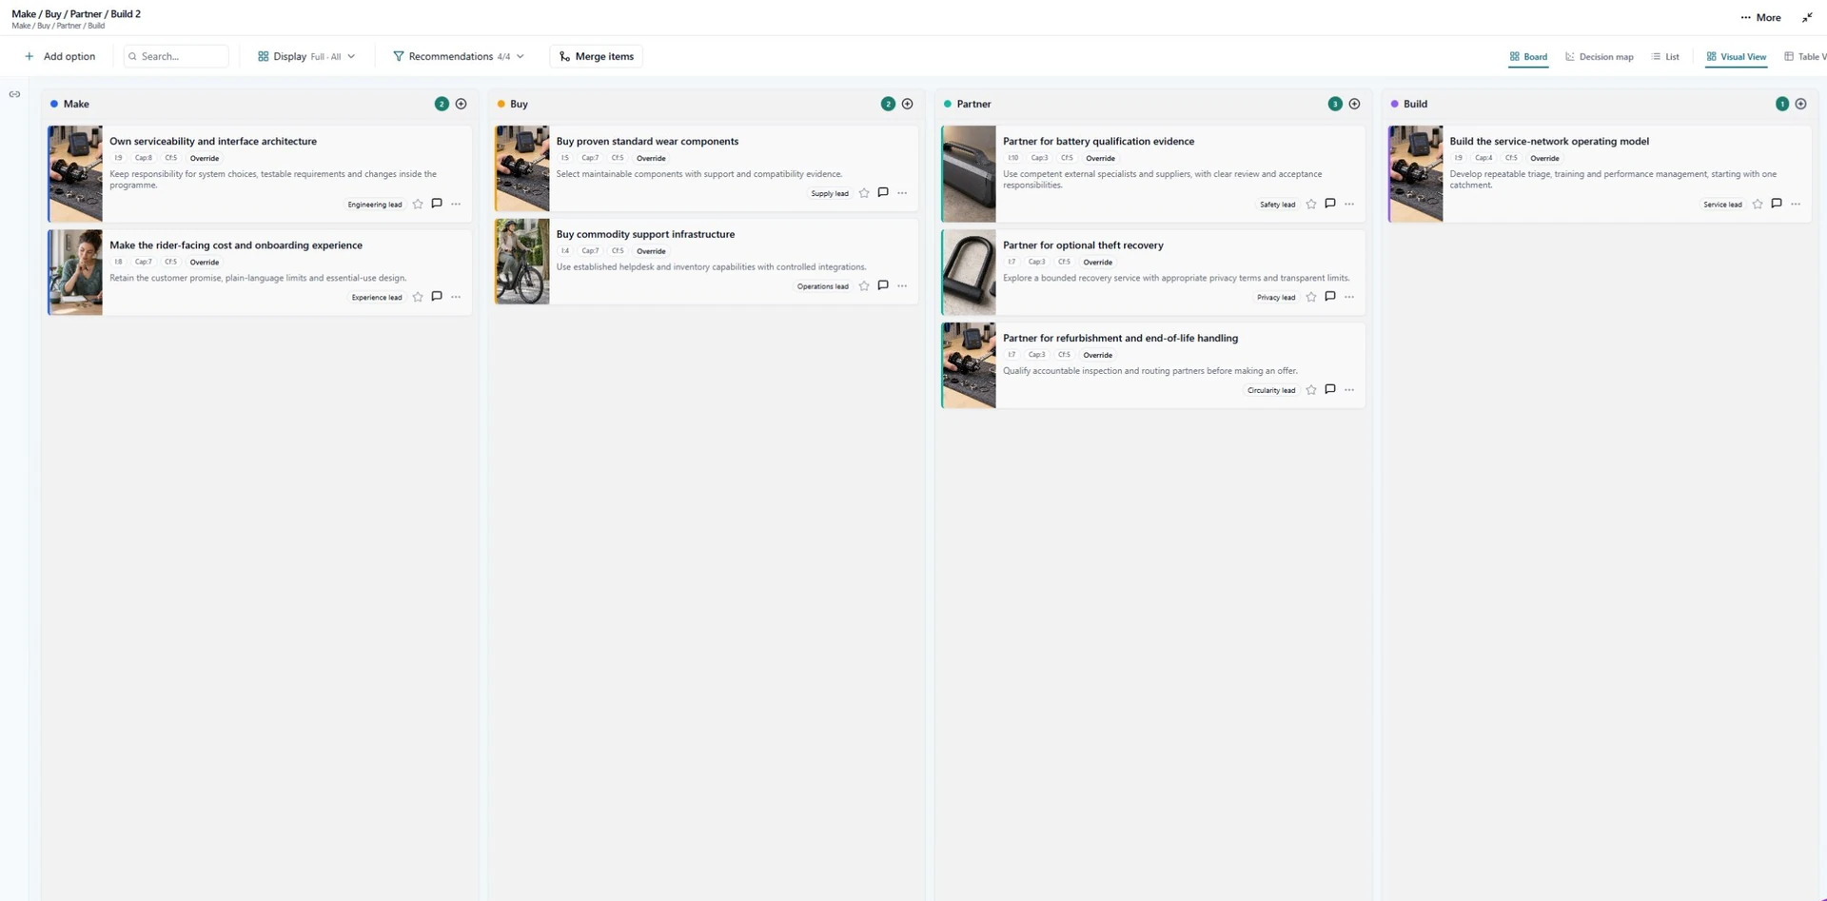The width and height of the screenshot is (1827, 901).
Task: Add item to Partner column
Action: pos(1354,104)
